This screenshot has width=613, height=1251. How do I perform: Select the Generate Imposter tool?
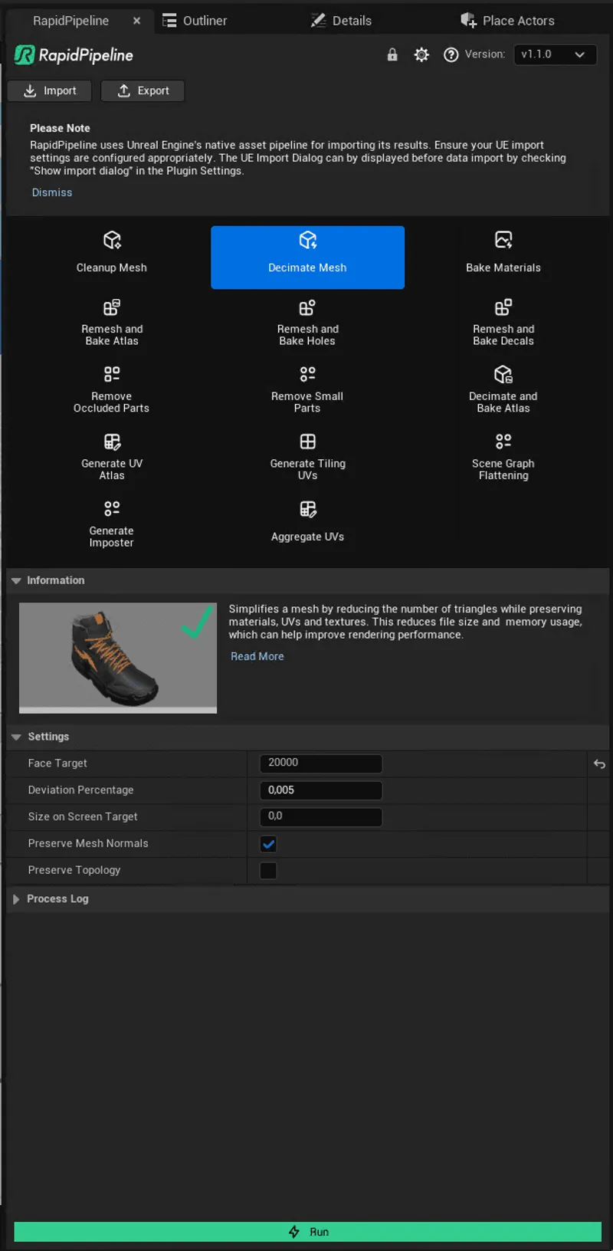click(x=112, y=524)
